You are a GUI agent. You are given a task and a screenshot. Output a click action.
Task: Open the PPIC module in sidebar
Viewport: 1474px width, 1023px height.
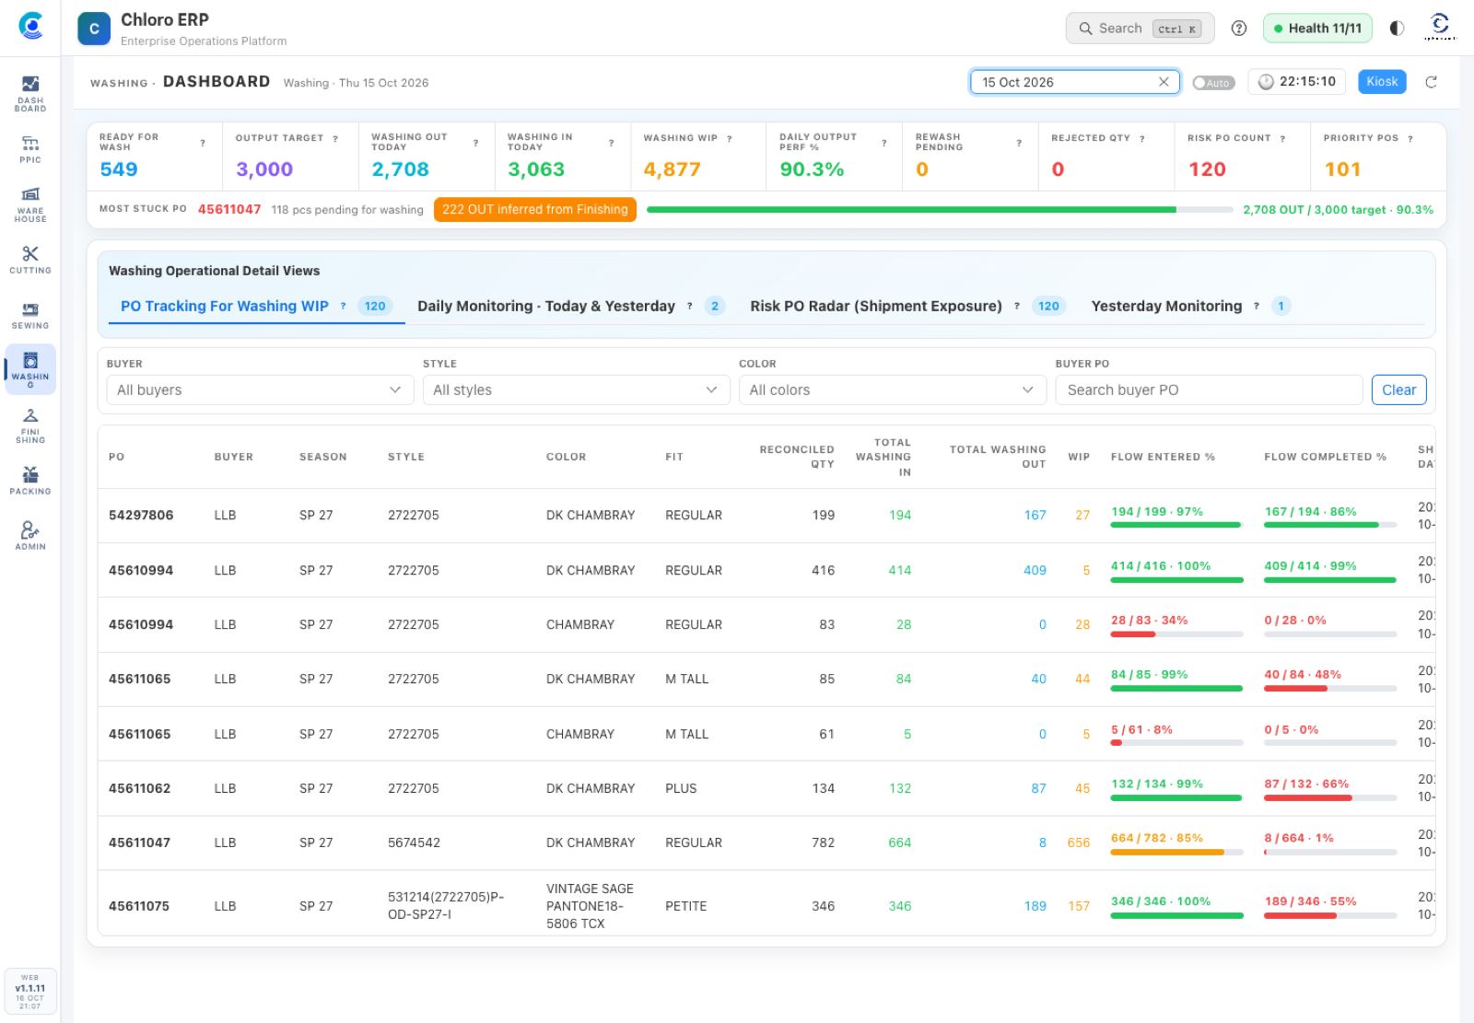click(x=30, y=149)
